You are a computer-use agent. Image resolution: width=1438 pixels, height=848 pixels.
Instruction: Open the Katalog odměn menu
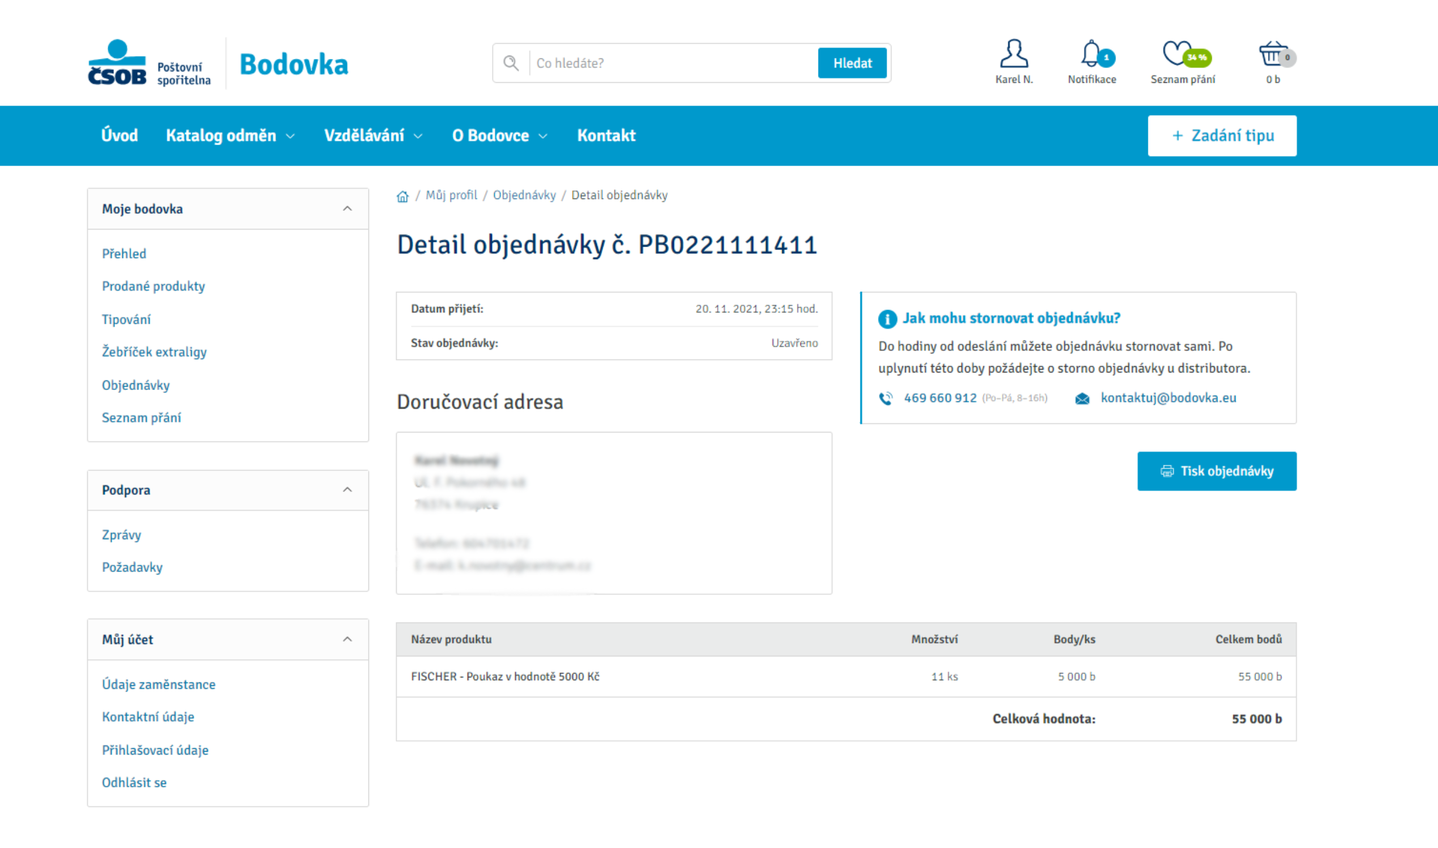(x=221, y=135)
